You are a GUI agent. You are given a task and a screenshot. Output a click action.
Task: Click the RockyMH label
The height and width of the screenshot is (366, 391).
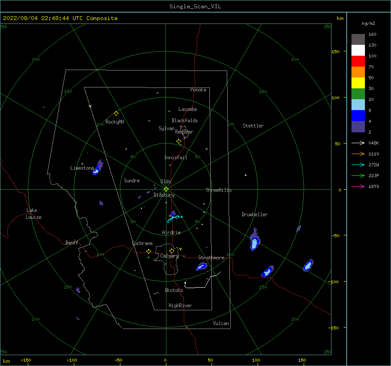[x=115, y=122]
